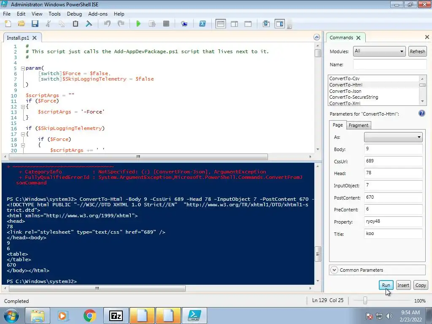This screenshot has height=324, width=432.
Task: Click the Refresh button
Action: (x=417, y=51)
